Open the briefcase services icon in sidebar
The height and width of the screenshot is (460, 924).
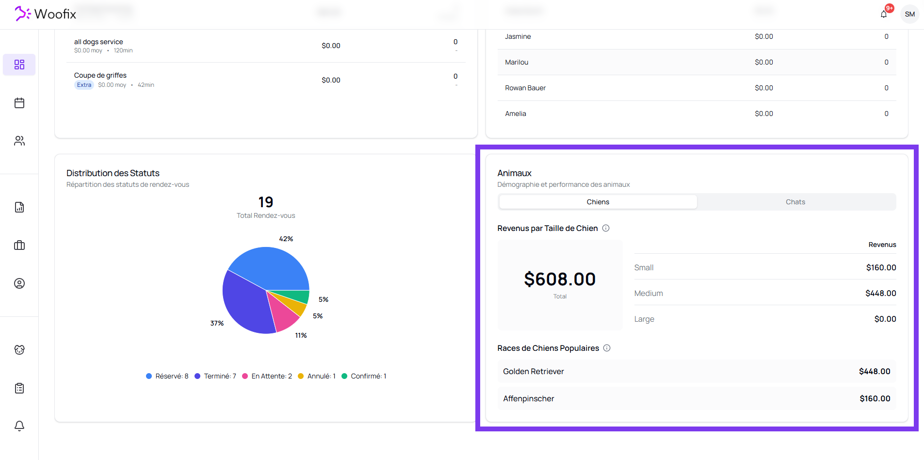coord(19,245)
